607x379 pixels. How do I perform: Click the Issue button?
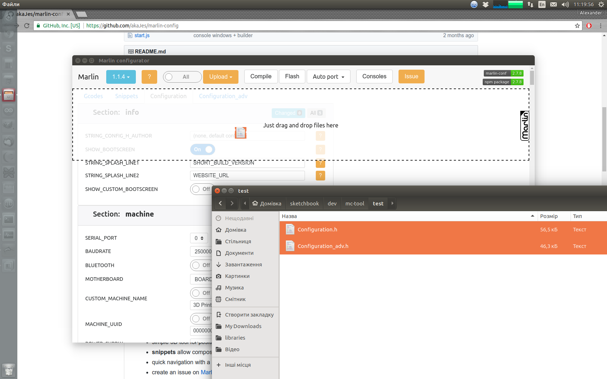411,77
